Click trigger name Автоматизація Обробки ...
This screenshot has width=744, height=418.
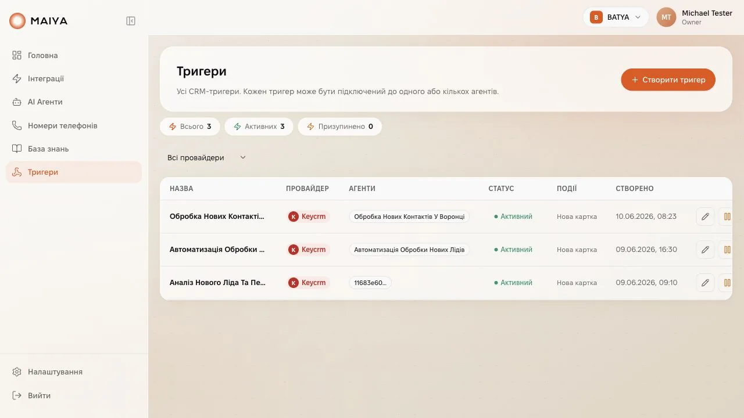tap(217, 250)
